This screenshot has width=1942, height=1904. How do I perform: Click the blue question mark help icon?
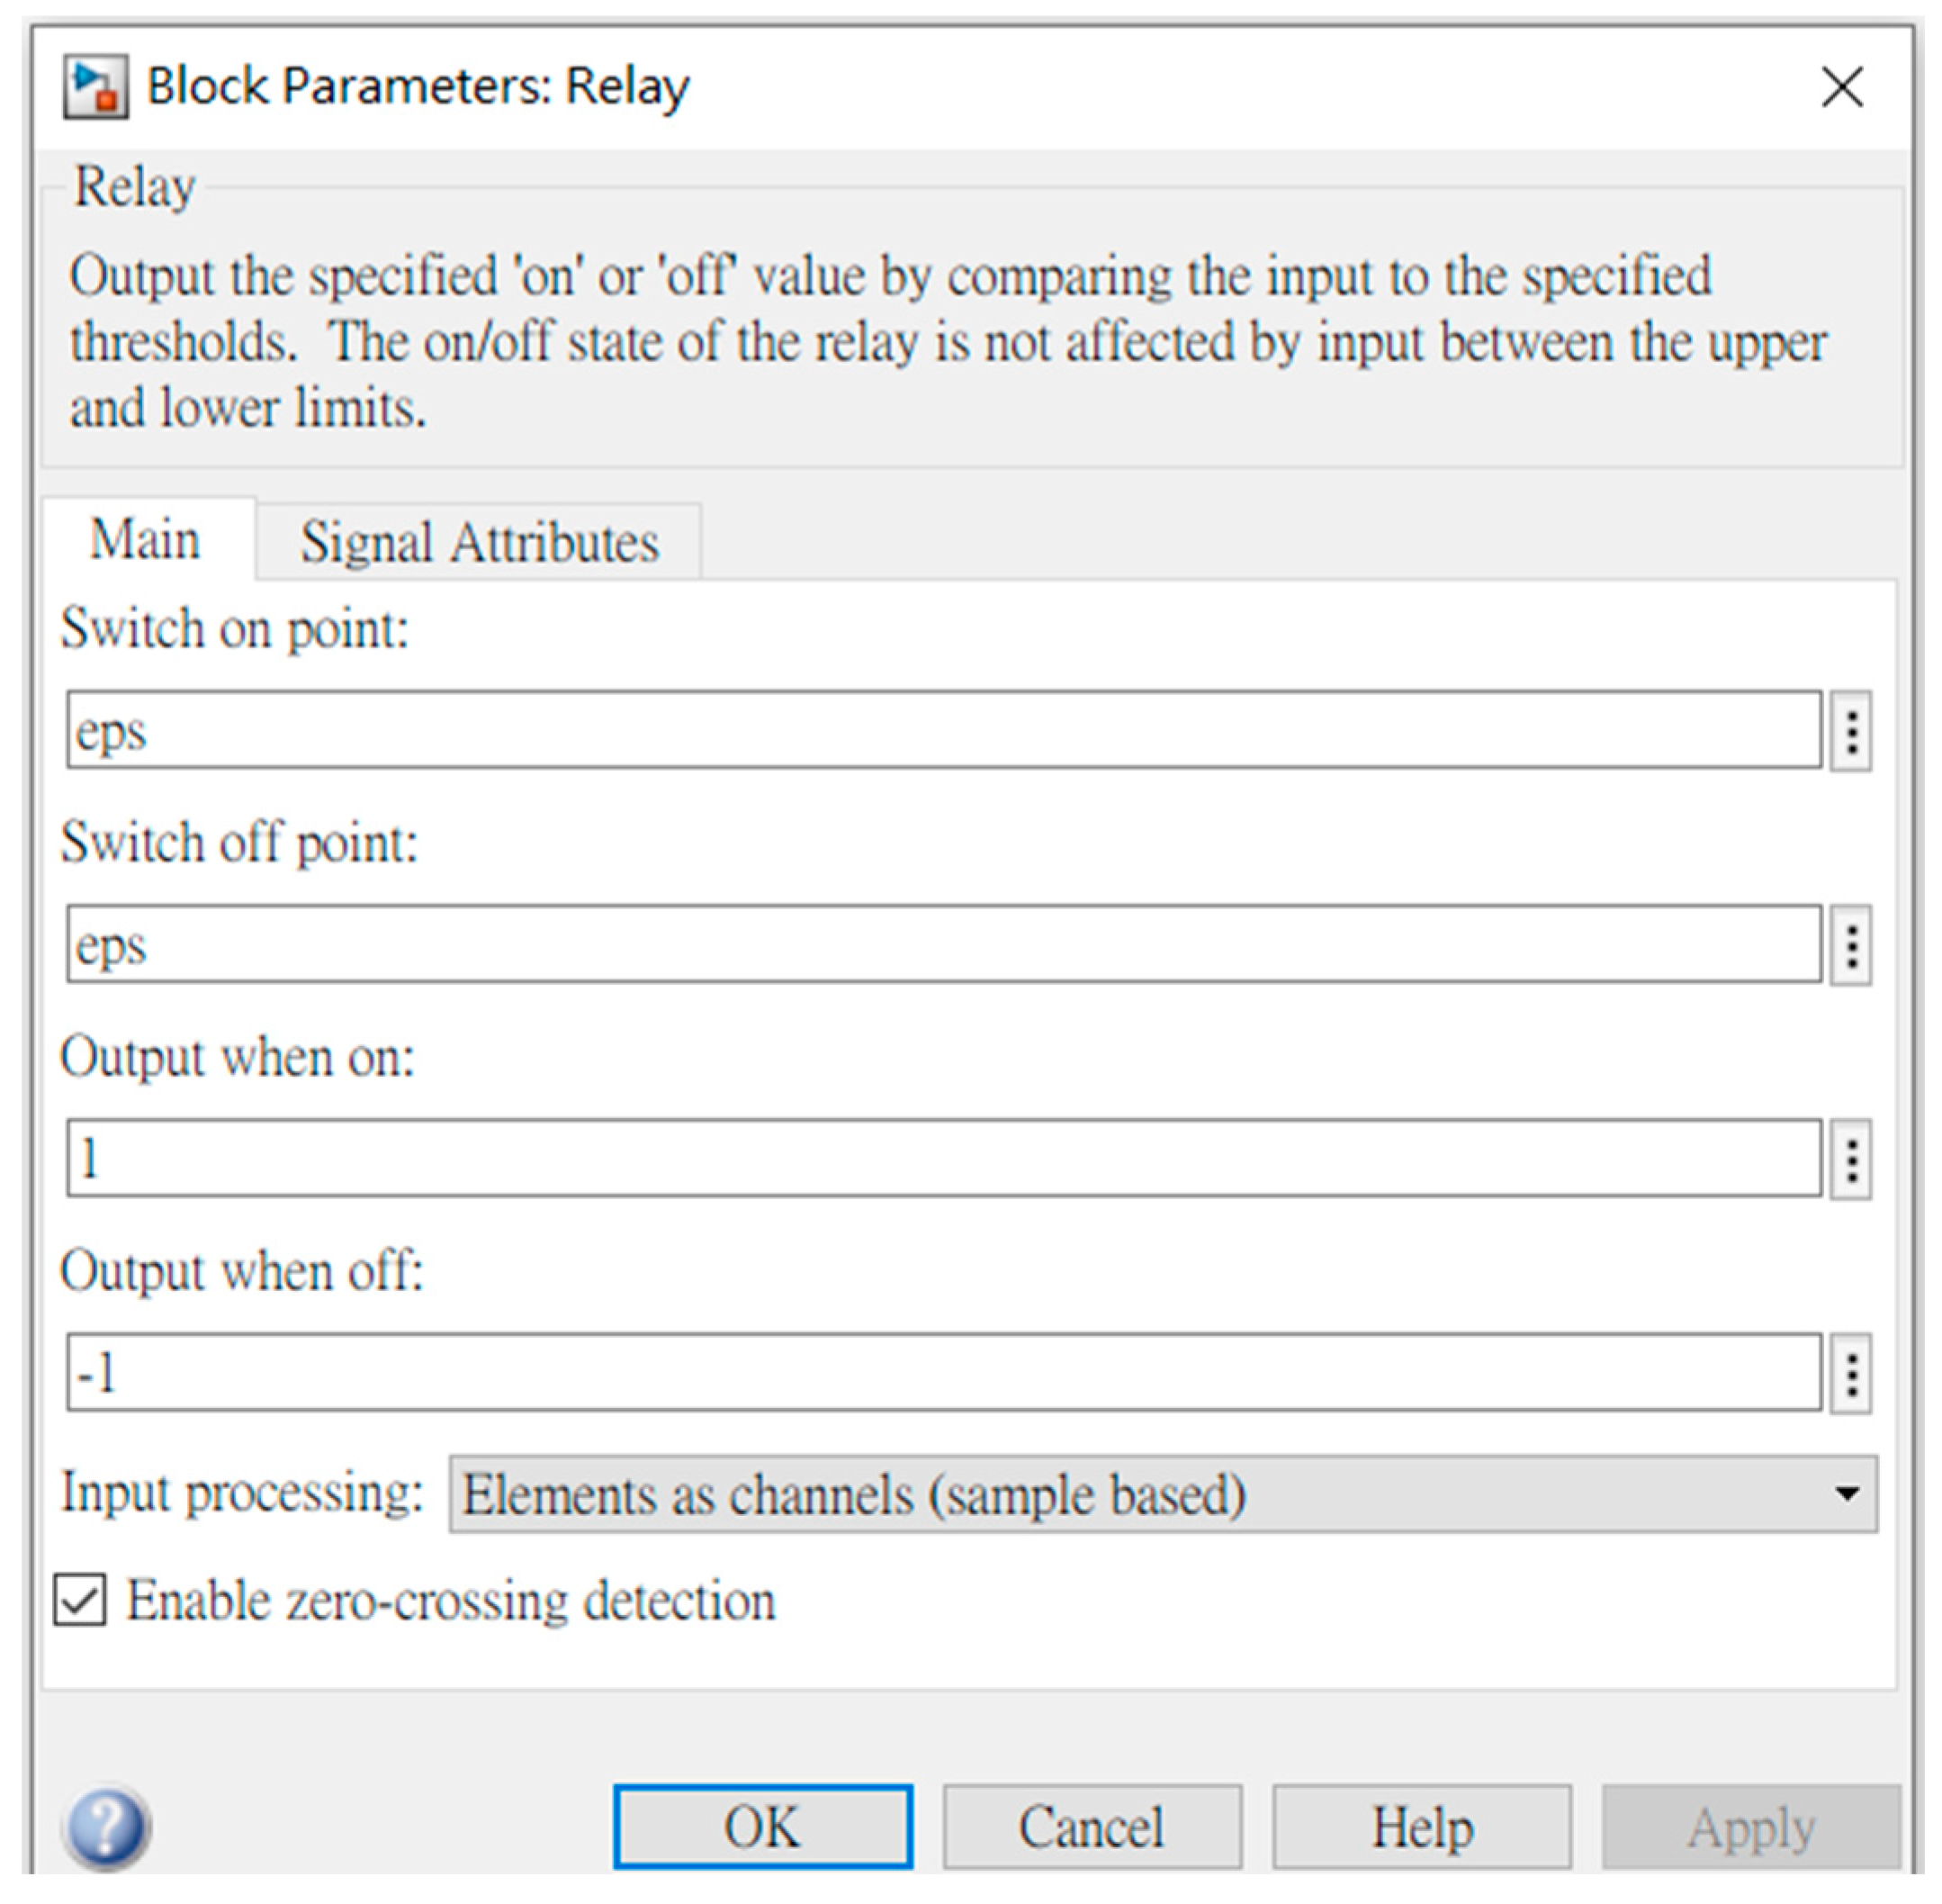(x=106, y=1827)
